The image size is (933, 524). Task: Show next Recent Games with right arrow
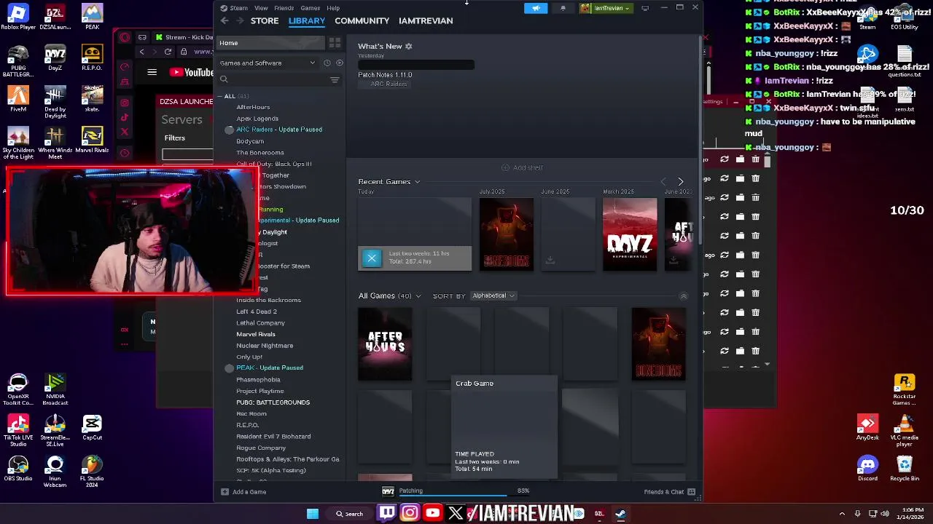coord(681,181)
